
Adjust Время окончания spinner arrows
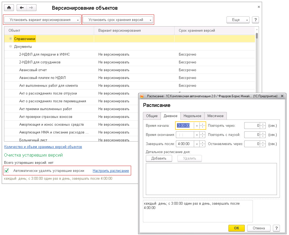pyautogui.click(x=203, y=135)
